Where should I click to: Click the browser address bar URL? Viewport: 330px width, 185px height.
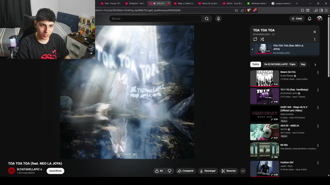point(138,10)
